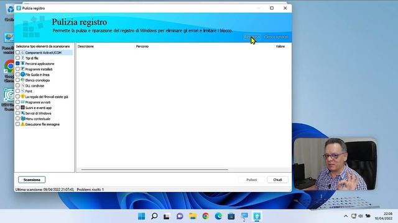398x223 pixels.
Task: Open the Chat app on taskbar
Action: tap(180, 216)
